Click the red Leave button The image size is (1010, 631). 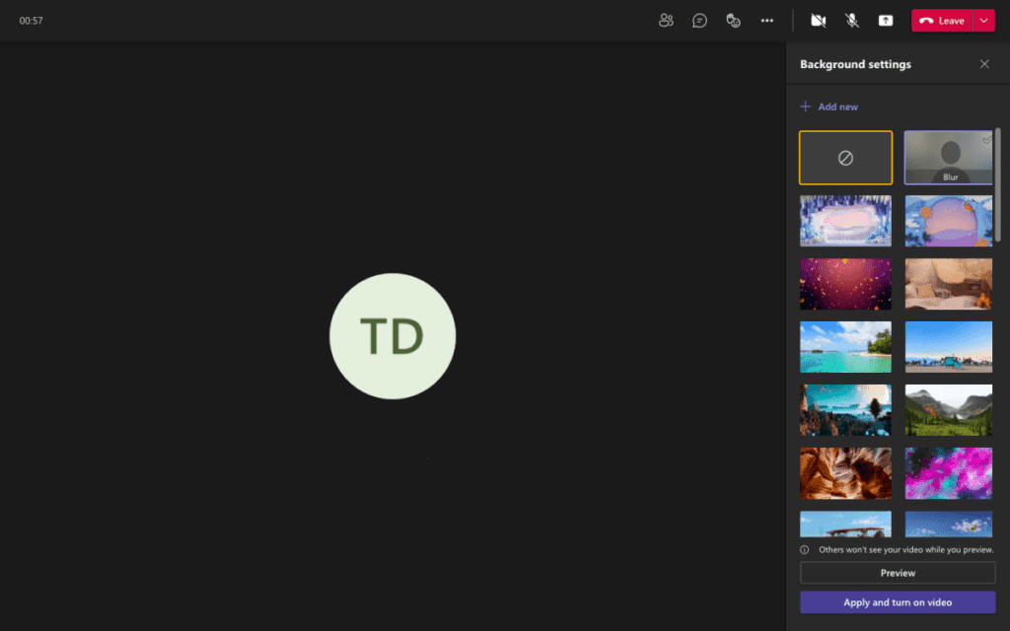pos(942,21)
